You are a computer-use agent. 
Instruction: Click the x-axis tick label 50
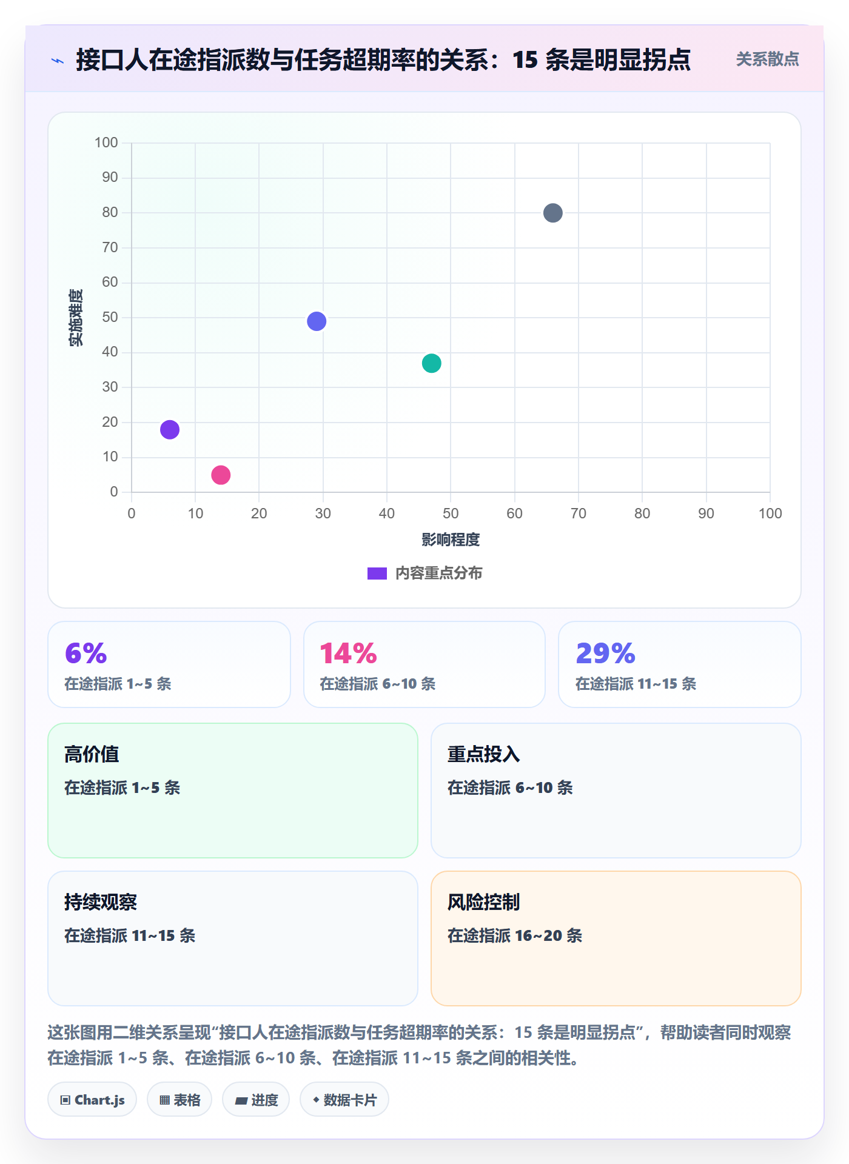click(451, 513)
